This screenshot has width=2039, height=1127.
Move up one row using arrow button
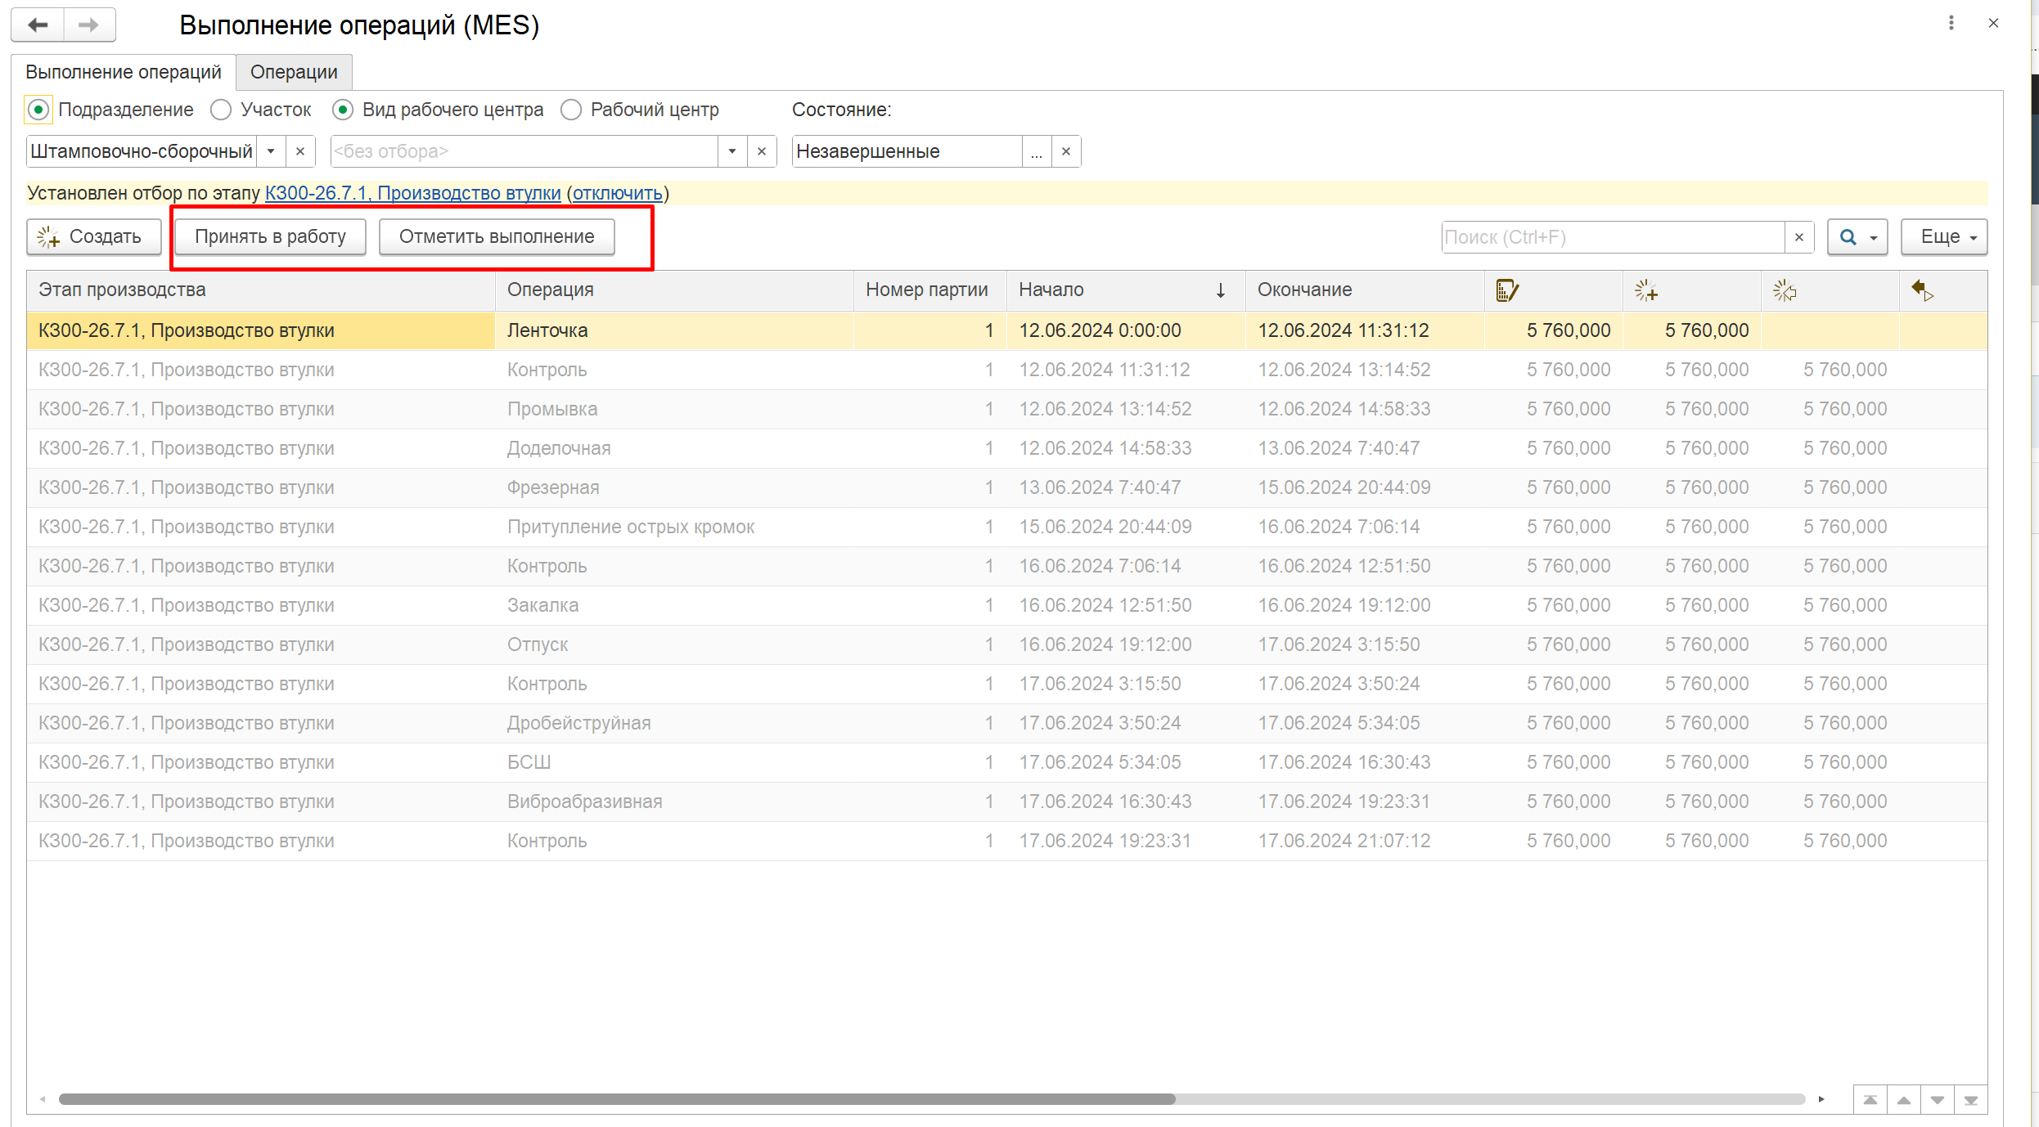point(1904,1100)
